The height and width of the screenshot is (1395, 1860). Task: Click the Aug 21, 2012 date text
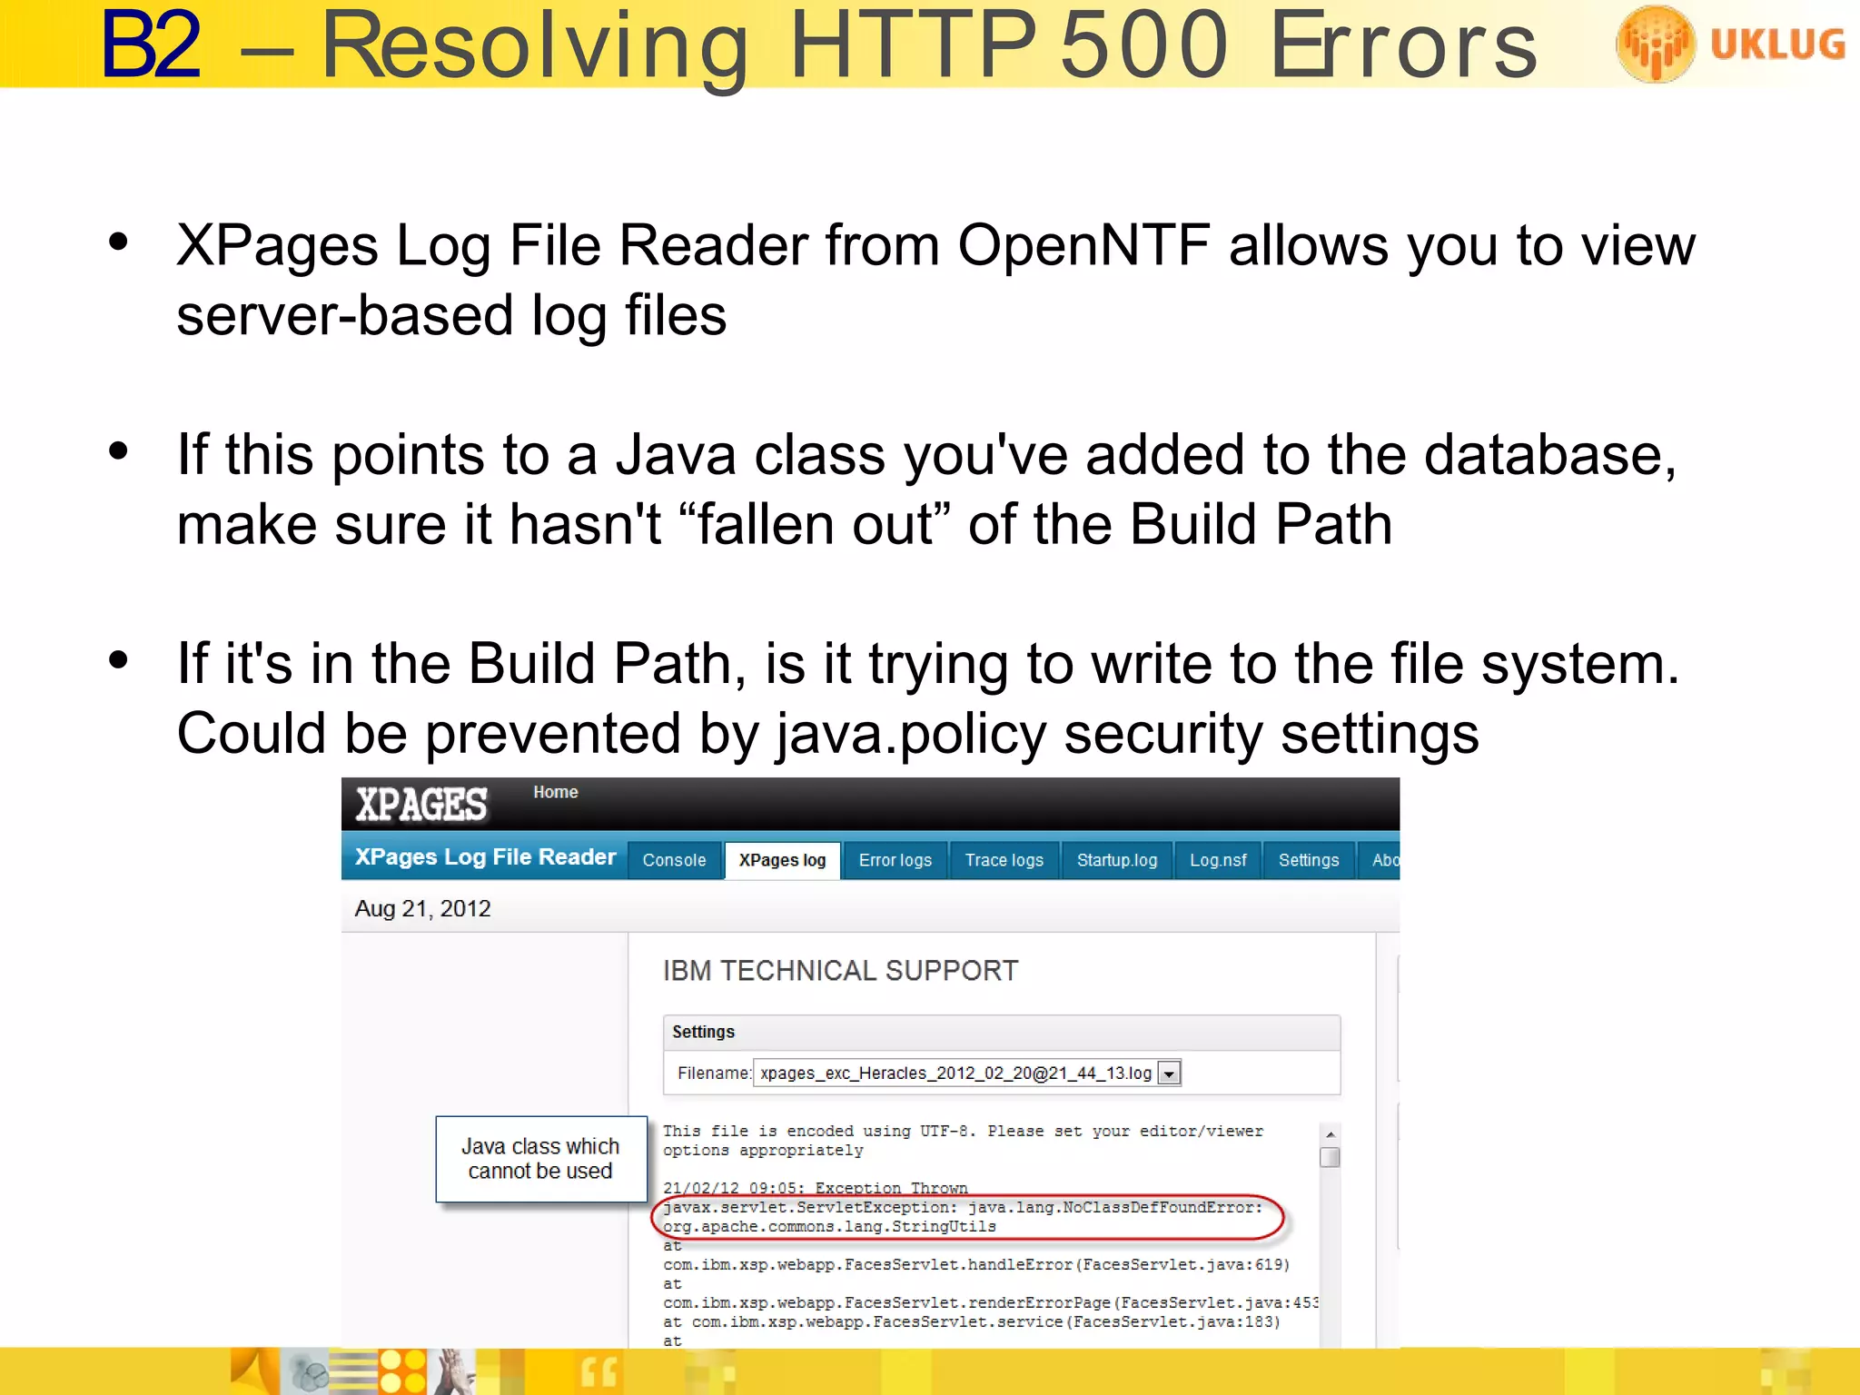tap(422, 909)
